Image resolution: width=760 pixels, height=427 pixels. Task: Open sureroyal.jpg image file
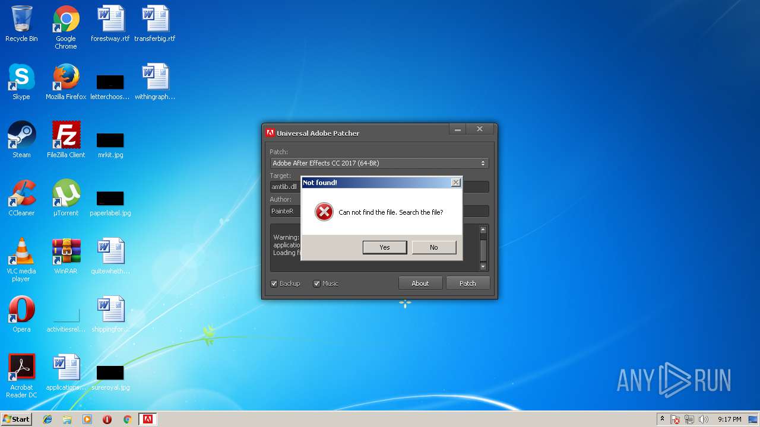(x=110, y=378)
